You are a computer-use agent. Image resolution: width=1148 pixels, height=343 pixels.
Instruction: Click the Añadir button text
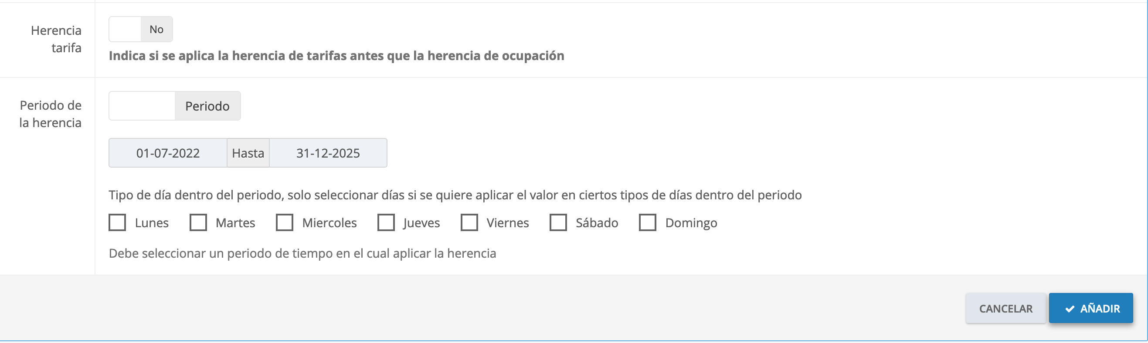1100,309
